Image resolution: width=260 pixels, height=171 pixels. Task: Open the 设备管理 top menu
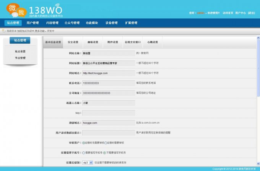tap(111, 23)
